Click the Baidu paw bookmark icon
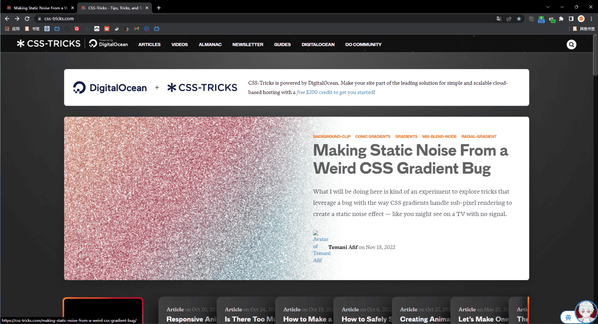Viewport: 598px width, 324px height. (47, 29)
